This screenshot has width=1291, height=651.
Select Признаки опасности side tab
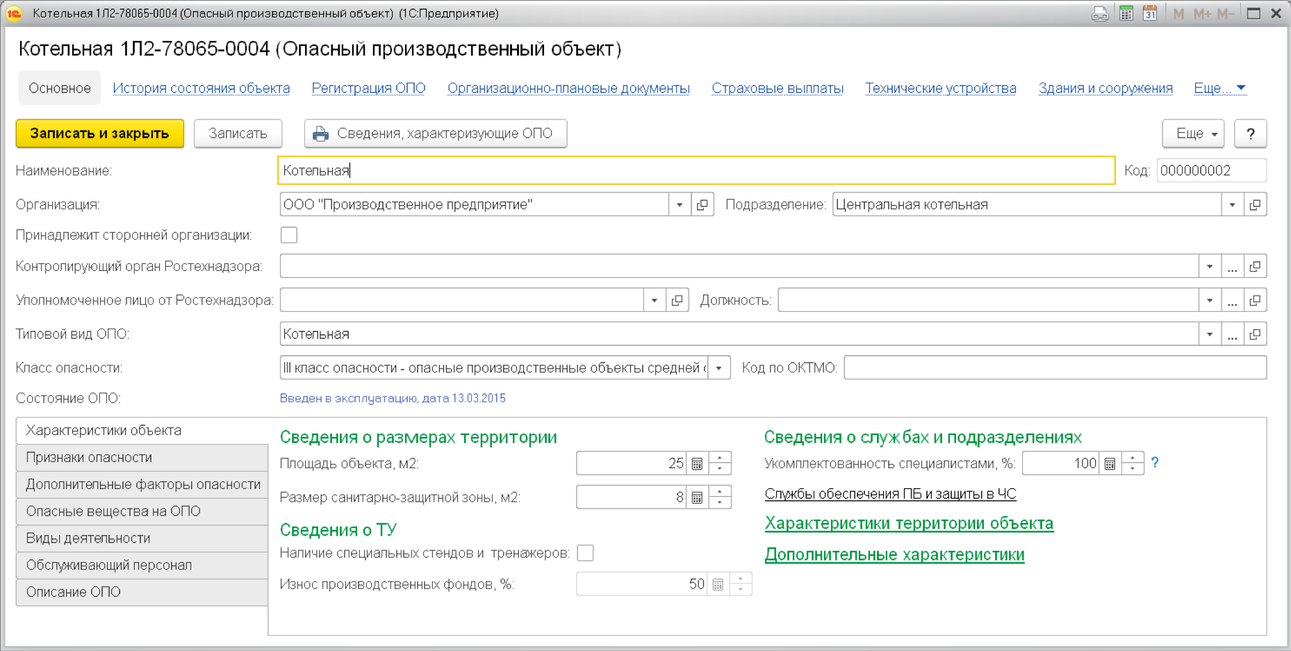click(142, 458)
